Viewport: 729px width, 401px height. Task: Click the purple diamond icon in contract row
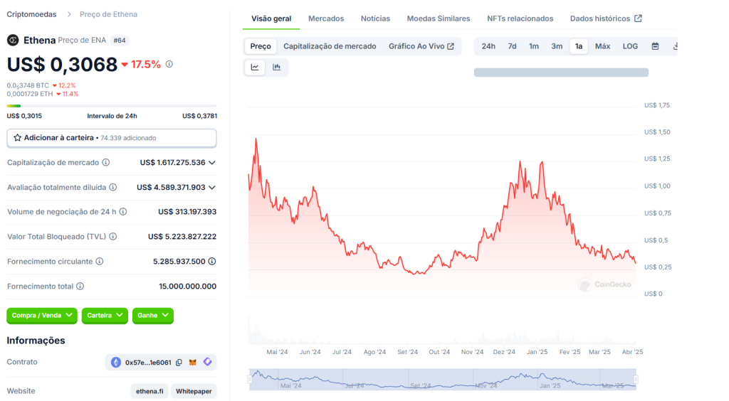click(x=207, y=362)
